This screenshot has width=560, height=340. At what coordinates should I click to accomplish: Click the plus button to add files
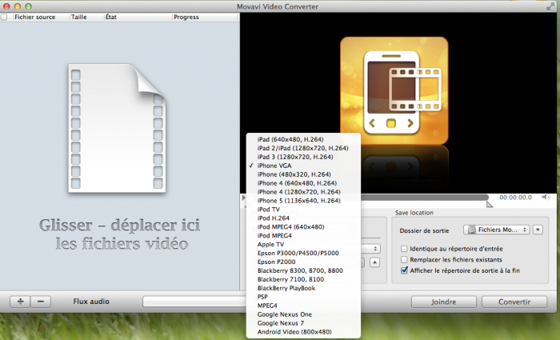coord(20,302)
